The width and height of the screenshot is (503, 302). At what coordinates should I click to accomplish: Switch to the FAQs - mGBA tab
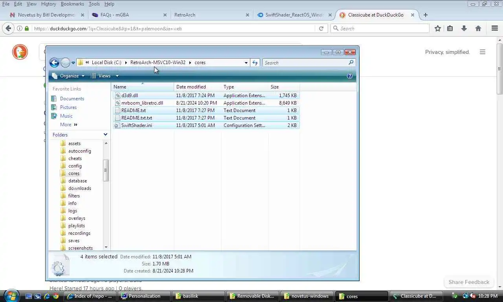pyautogui.click(x=129, y=15)
